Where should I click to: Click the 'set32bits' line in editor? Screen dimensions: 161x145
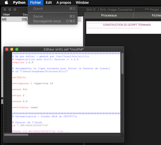click(x=19, y=77)
